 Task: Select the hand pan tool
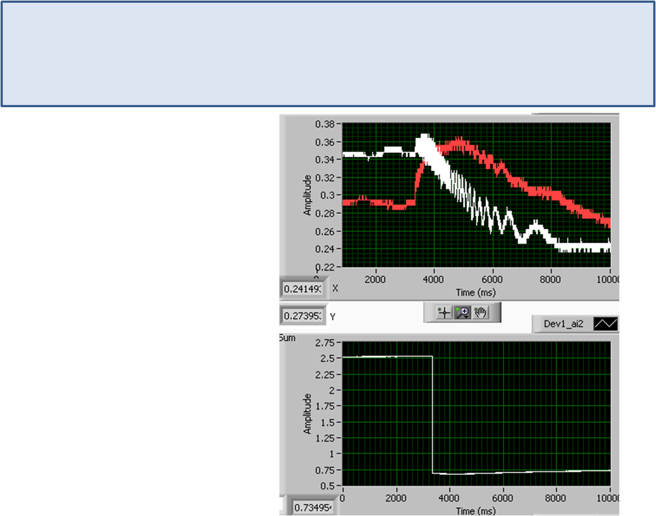(481, 313)
